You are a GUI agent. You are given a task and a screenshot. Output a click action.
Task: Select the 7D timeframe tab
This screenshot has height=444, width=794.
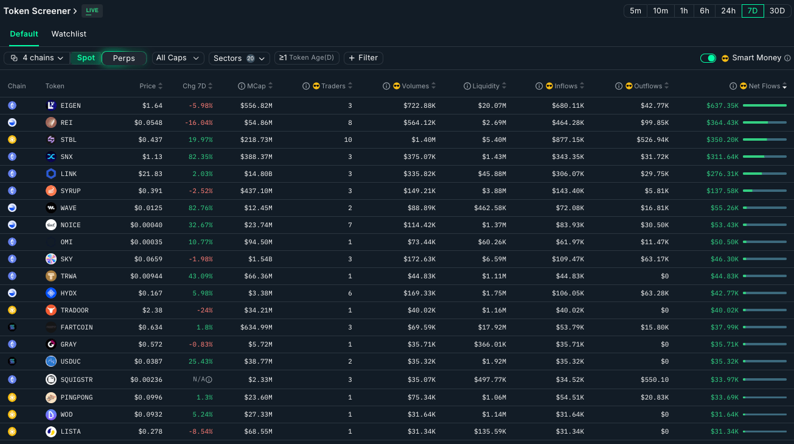click(x=753, y=11)
